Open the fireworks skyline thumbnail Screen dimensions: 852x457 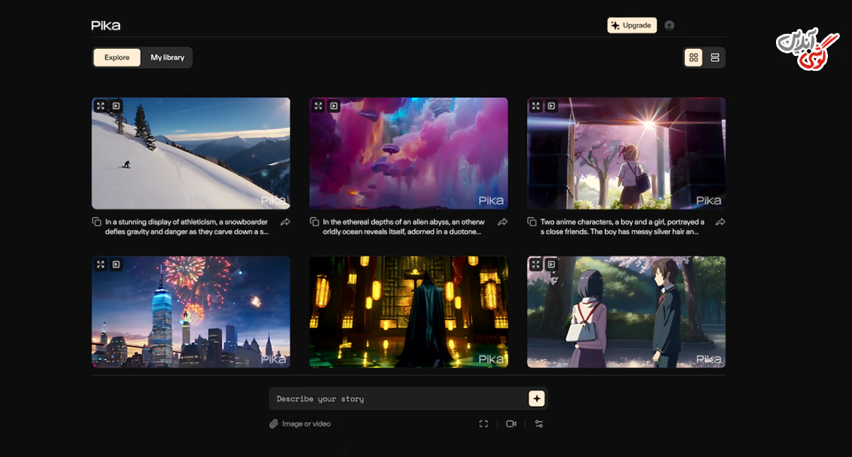[191, 312]
